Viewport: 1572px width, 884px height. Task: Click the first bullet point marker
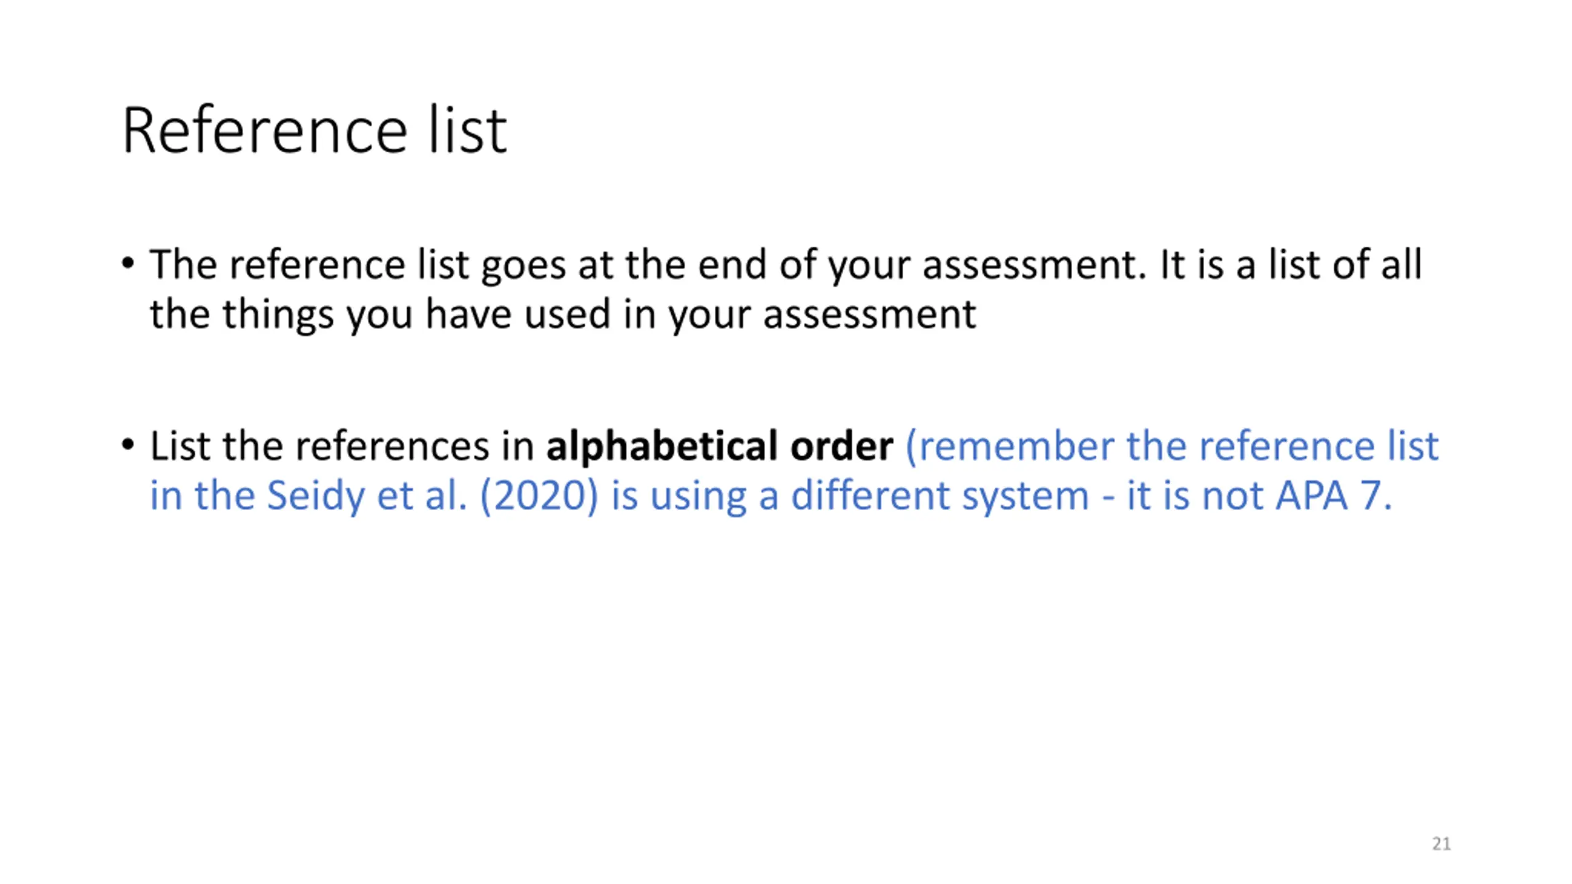click(x=128, y=264)
